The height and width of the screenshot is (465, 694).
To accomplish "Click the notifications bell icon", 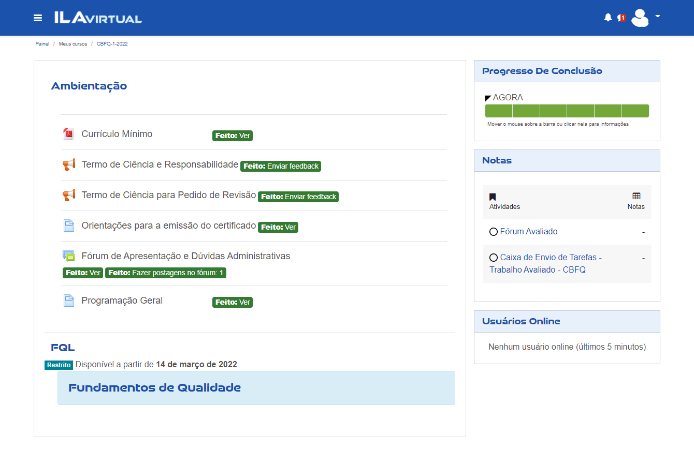I will pos(608,18).
